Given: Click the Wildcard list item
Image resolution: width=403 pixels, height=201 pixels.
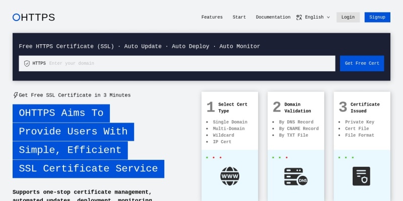Looking at the screenshot, I should 223,135.
